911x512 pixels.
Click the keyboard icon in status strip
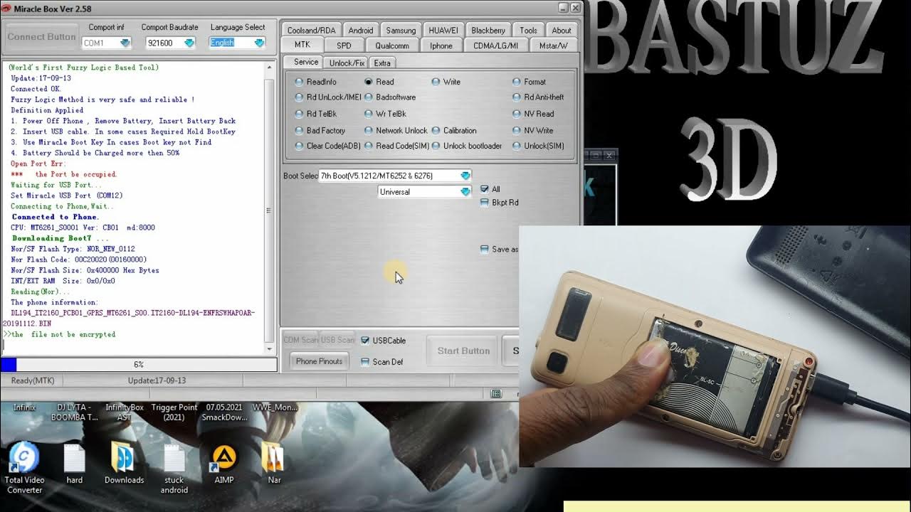[x=496, y=393]
